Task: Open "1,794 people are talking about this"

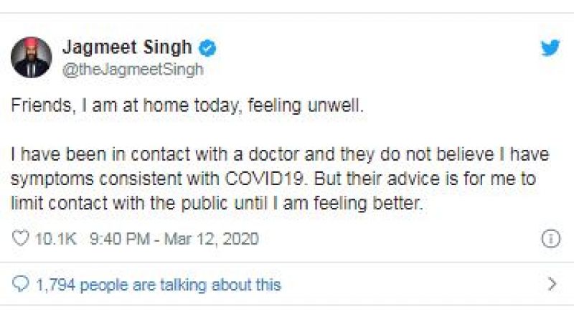Action: [x=158, y=284]
